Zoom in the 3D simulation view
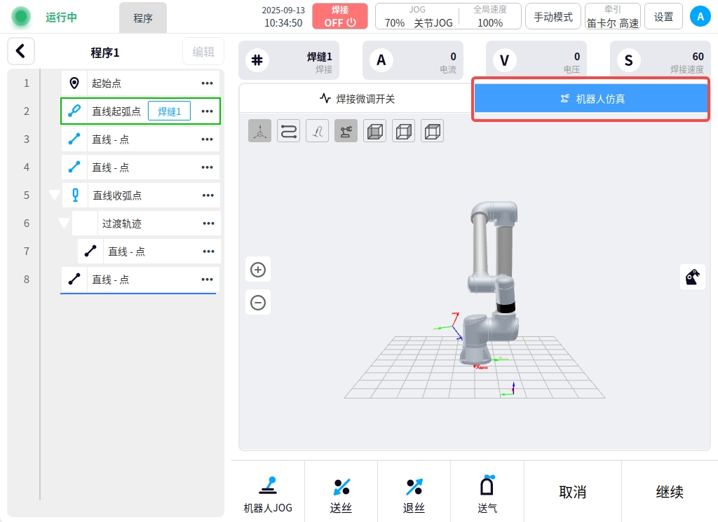This screenshot has width=718, height=522. [258, 270]
